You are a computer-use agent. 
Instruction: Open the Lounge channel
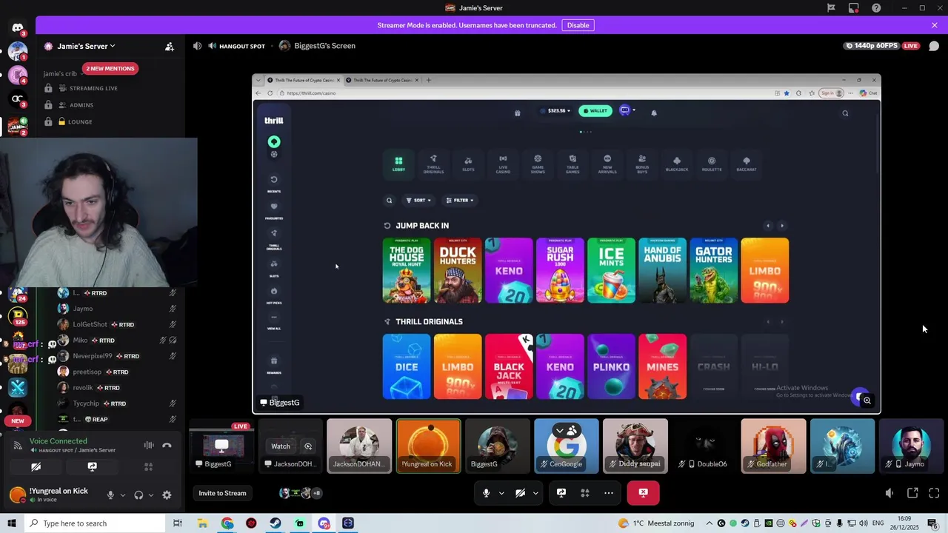80,122
